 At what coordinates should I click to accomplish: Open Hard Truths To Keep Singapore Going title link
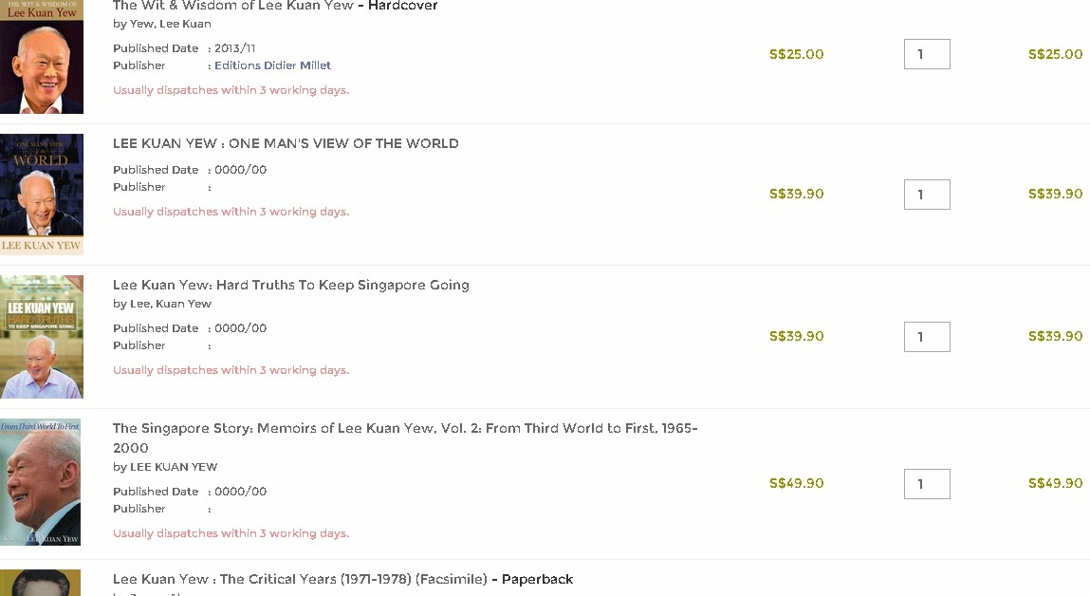tap(290, 285)
